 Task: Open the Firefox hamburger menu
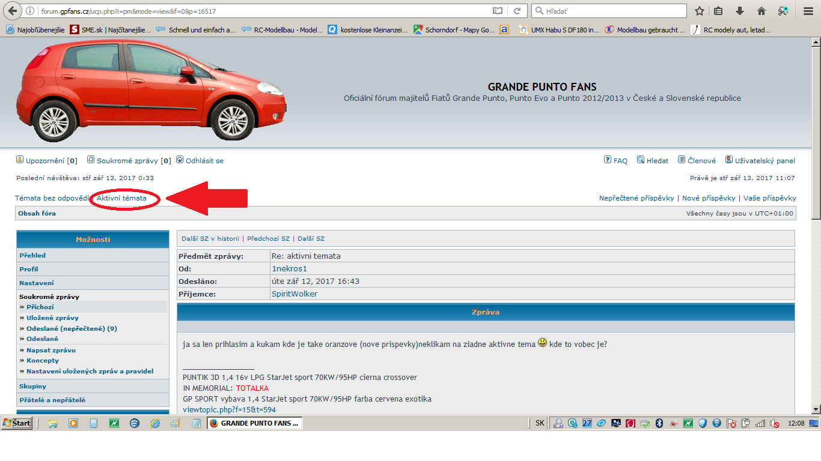coord(808,11)
